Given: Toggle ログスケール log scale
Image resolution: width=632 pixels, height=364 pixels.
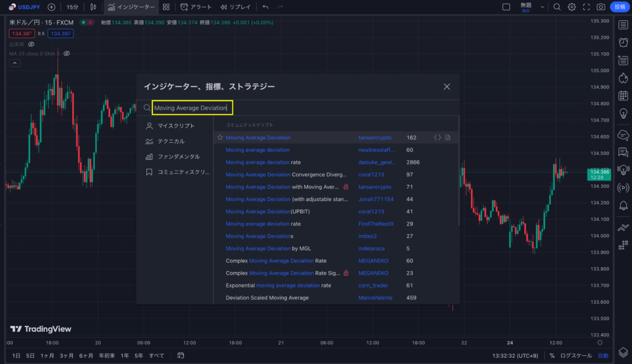Looking at the screenshot, I should pos(576,355).
